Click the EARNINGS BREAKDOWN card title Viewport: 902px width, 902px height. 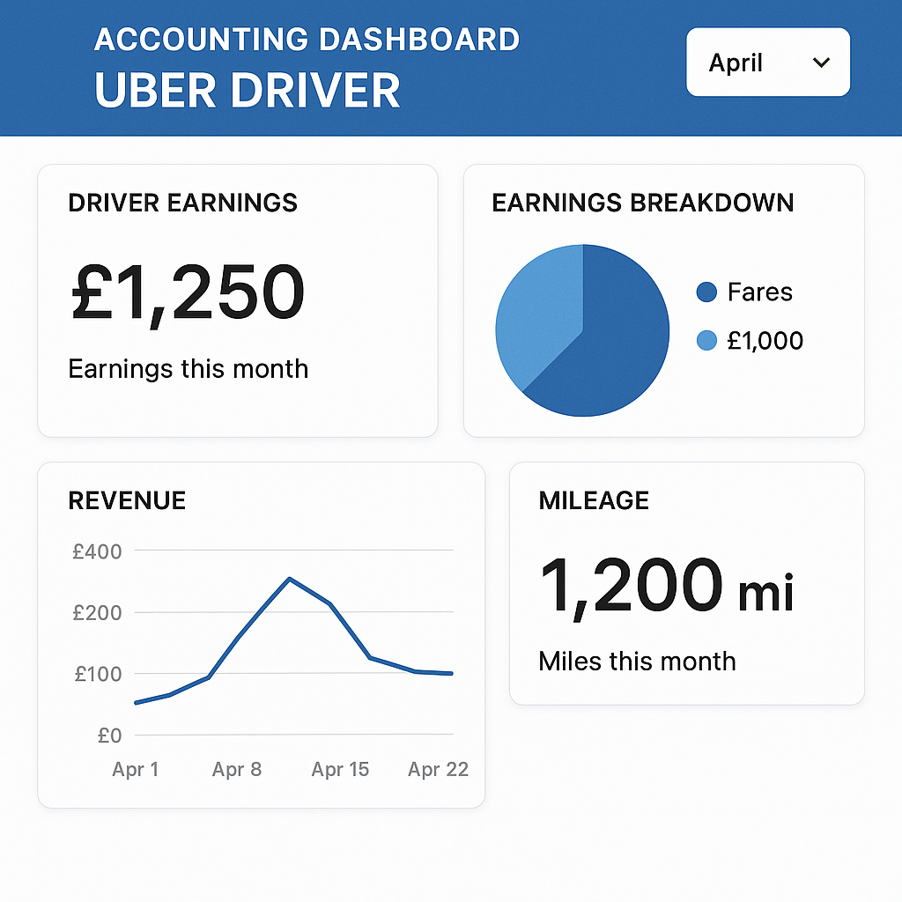click(642, 203)
